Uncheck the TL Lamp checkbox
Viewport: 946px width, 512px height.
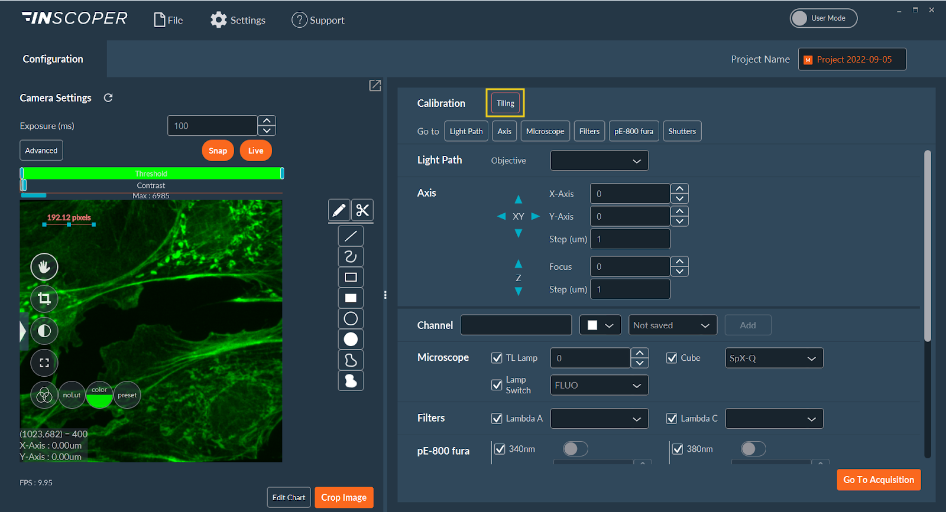pyautogui.click(x=497, y=358)
